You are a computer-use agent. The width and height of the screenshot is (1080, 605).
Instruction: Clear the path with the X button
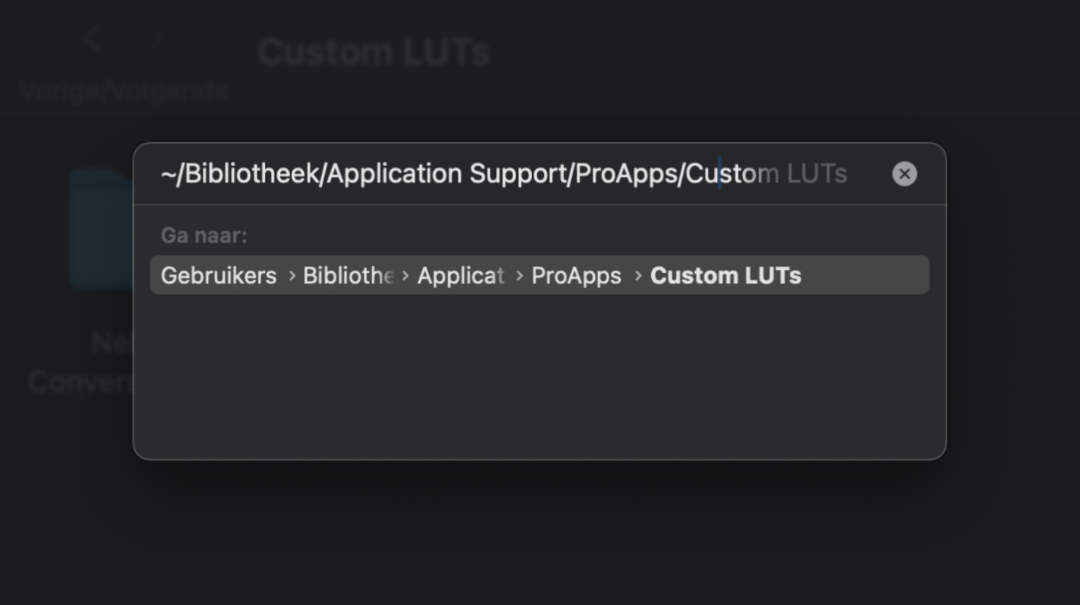click(904, 174)
